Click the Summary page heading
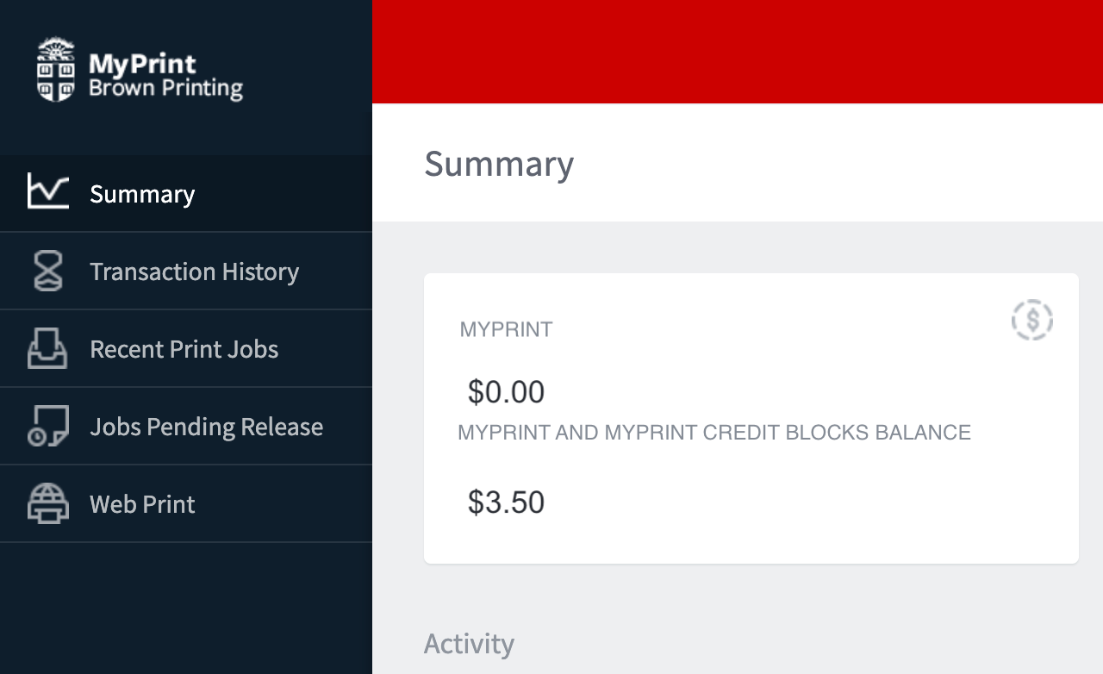 [x=499, y=164]
